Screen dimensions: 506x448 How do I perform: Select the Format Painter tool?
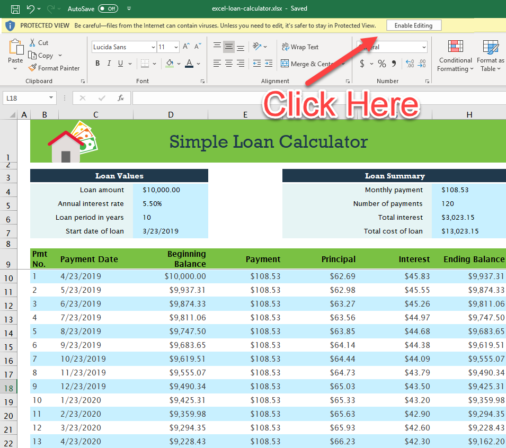(54, 68)
